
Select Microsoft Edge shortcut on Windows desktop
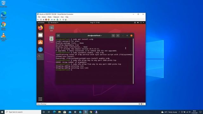(3, 15)
